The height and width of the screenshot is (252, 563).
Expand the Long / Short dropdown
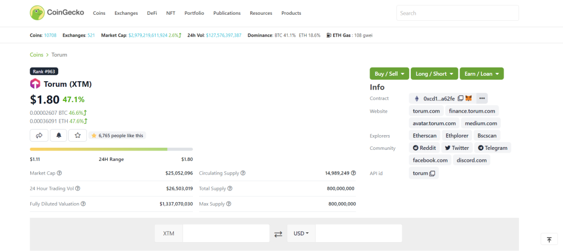[x=434, y=74]
